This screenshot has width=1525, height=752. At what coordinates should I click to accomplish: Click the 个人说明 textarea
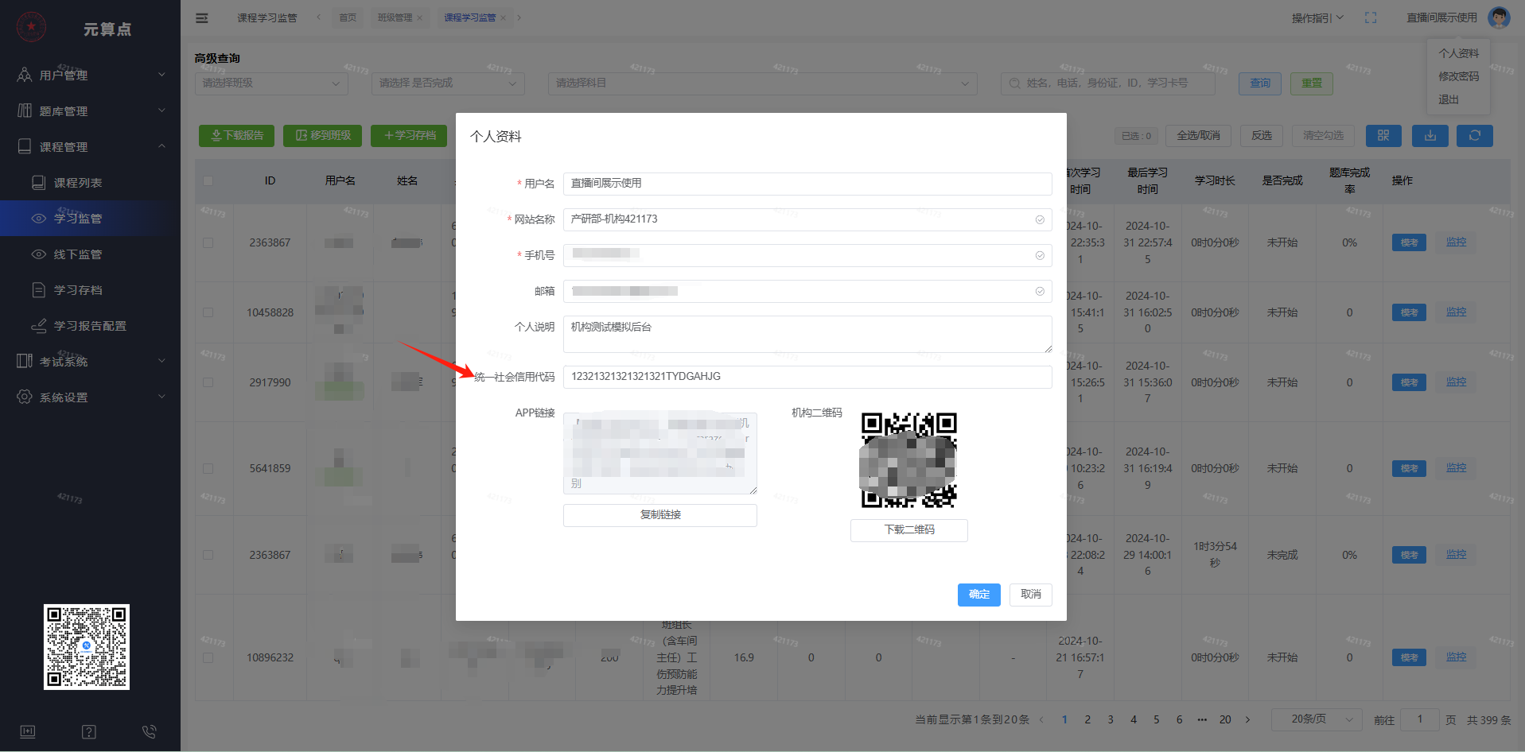click(807, 335)
